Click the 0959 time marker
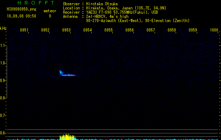The height and width of the screenshot is (140, 221). pos(193,30)
